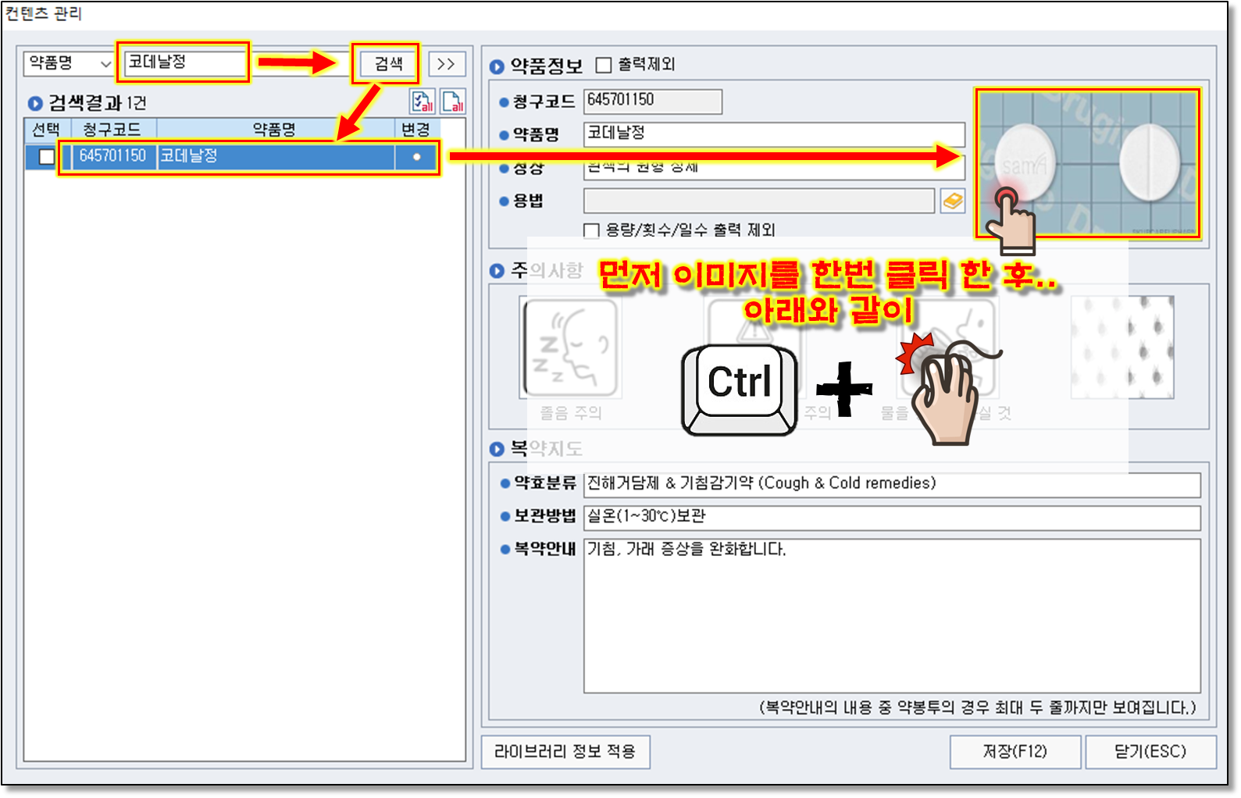Click 라이브러리 정보 적용 button
Viewport: 1241px width, 798px height.
(565, 751)
